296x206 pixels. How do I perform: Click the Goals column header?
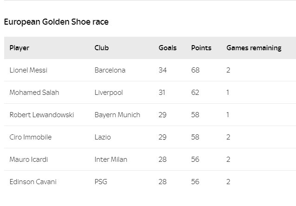[x=167, y=48]
